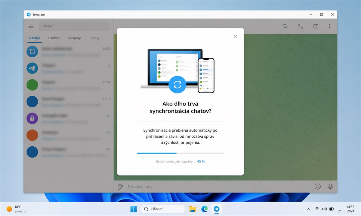Screen dimensions: 361x216
Task: Open the Telegram chat dated St
Action: (69, 68)
